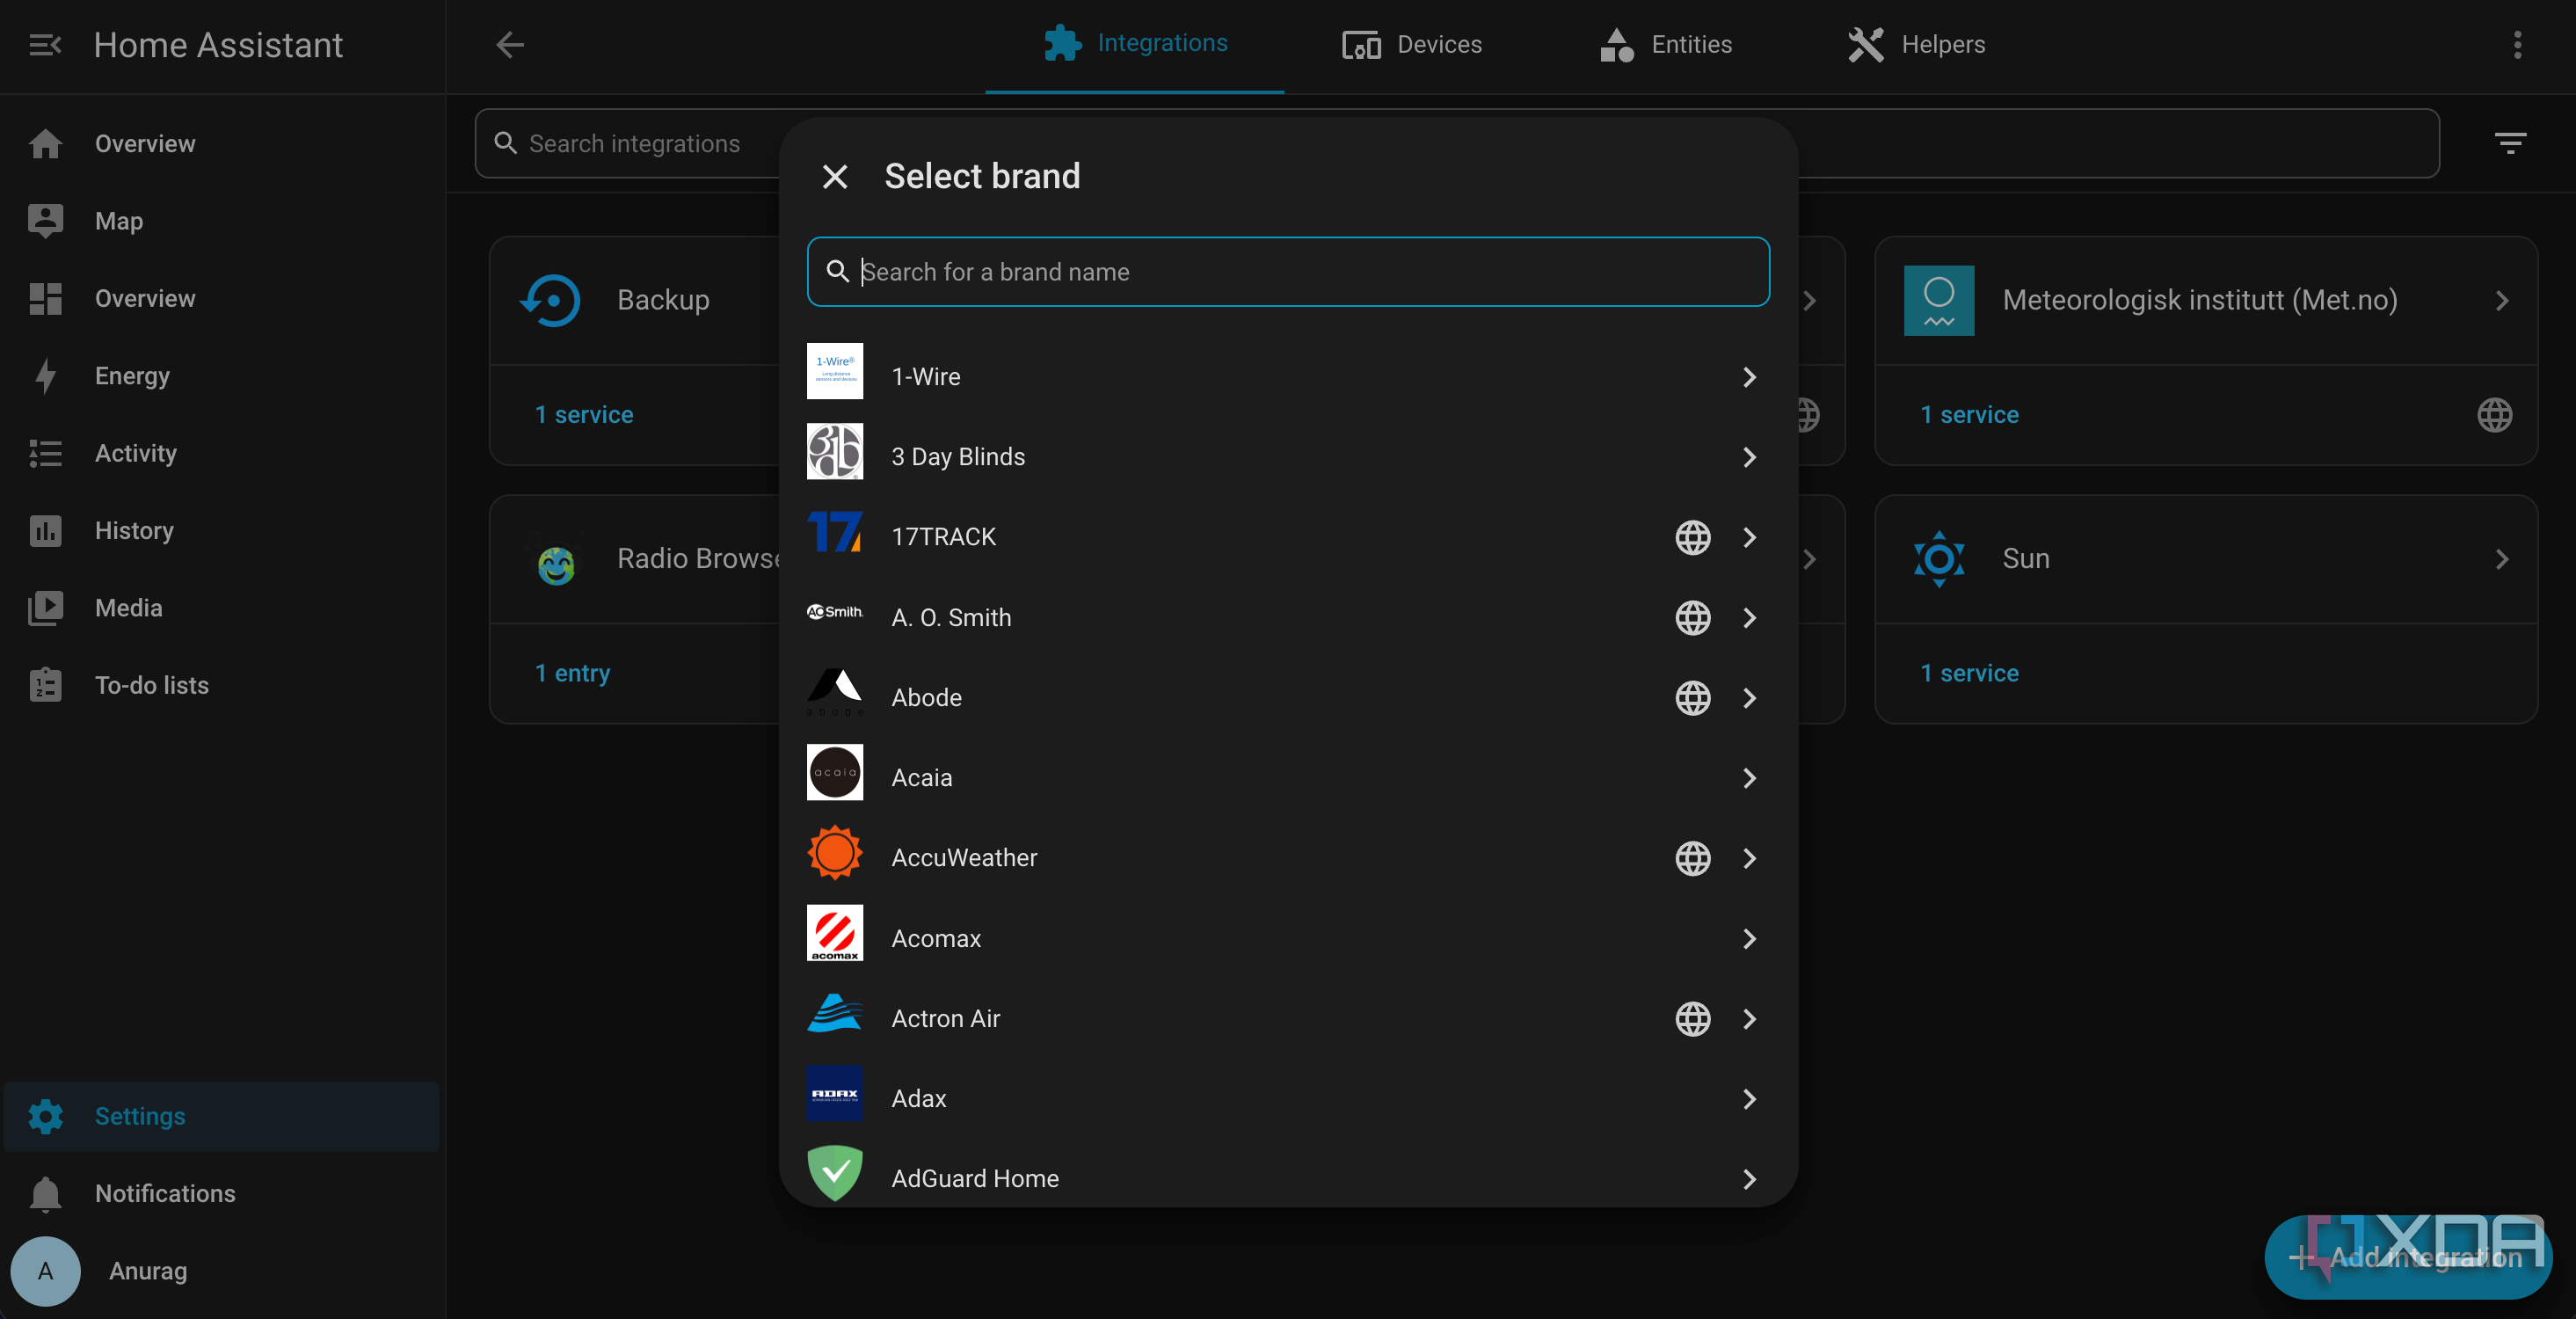Click the AdGuard Home shield logo

pyautogui.click(x=834, y=1174)
